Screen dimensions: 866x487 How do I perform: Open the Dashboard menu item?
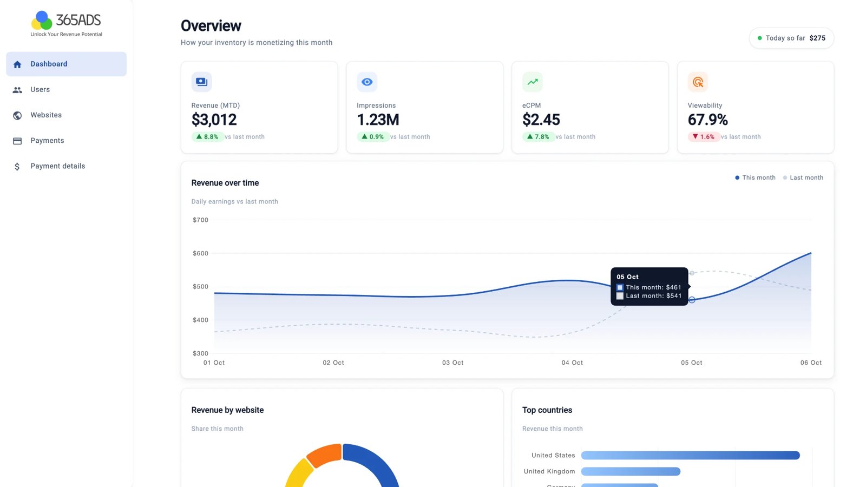click(x=66, y=64)
